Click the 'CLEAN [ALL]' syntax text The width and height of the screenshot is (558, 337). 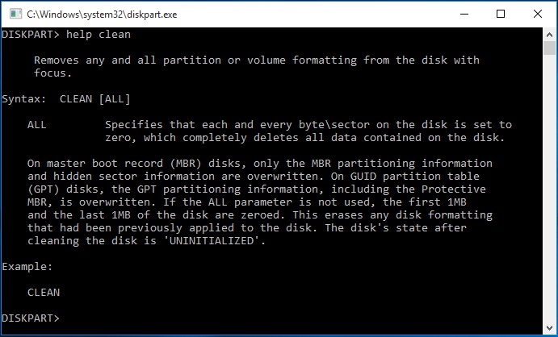(95, 98)
